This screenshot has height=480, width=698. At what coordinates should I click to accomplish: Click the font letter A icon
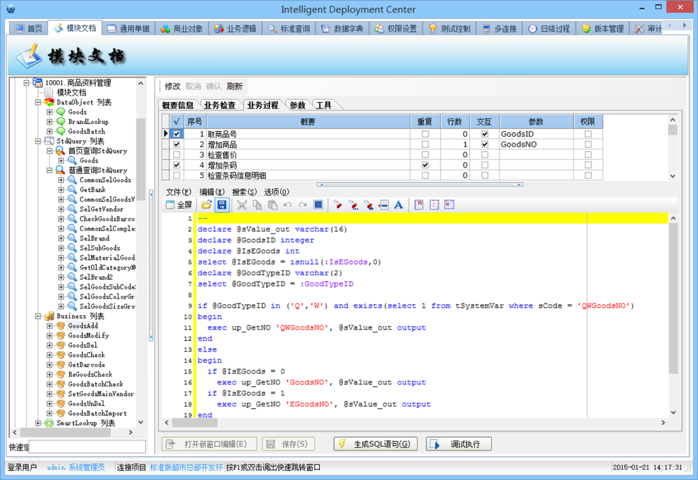point(398,205)
